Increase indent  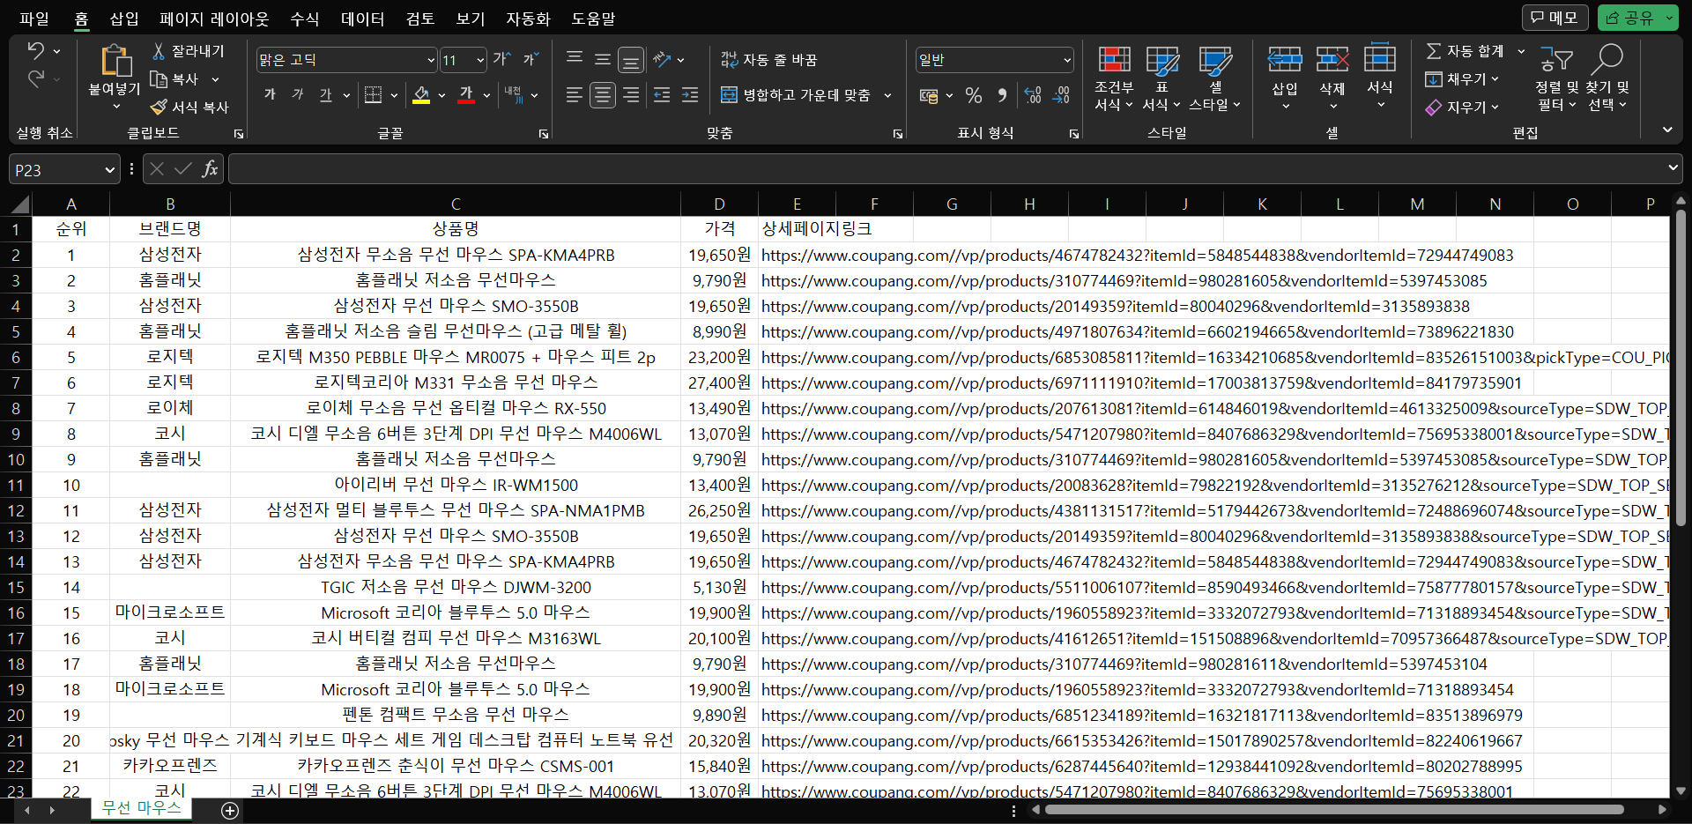pyautogui.click(x=690, y=94)
